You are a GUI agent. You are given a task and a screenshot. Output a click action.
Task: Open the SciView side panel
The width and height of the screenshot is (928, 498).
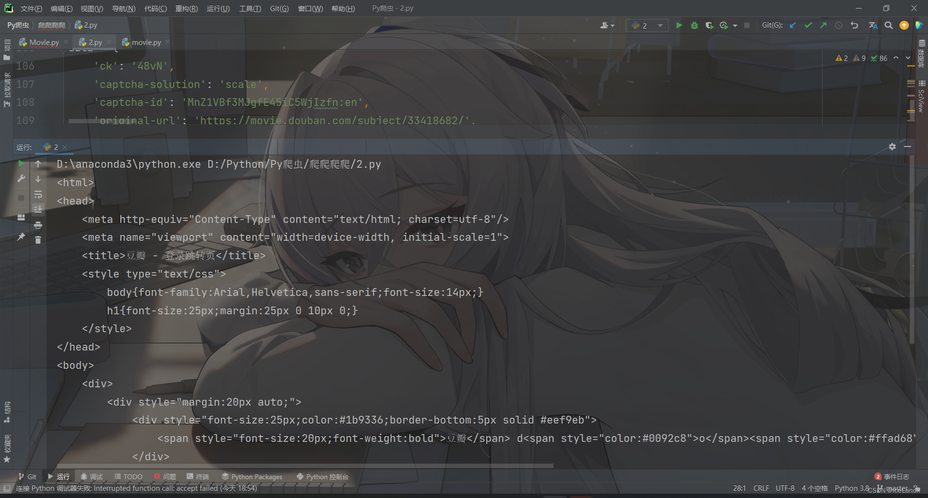(x=922, y=96)
